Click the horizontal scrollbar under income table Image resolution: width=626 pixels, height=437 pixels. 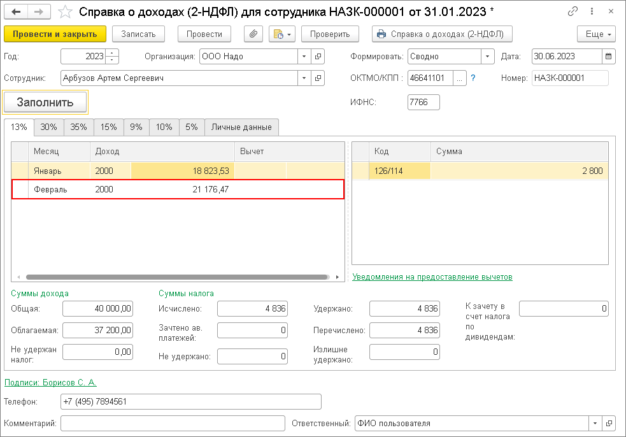tap(178, 277)
